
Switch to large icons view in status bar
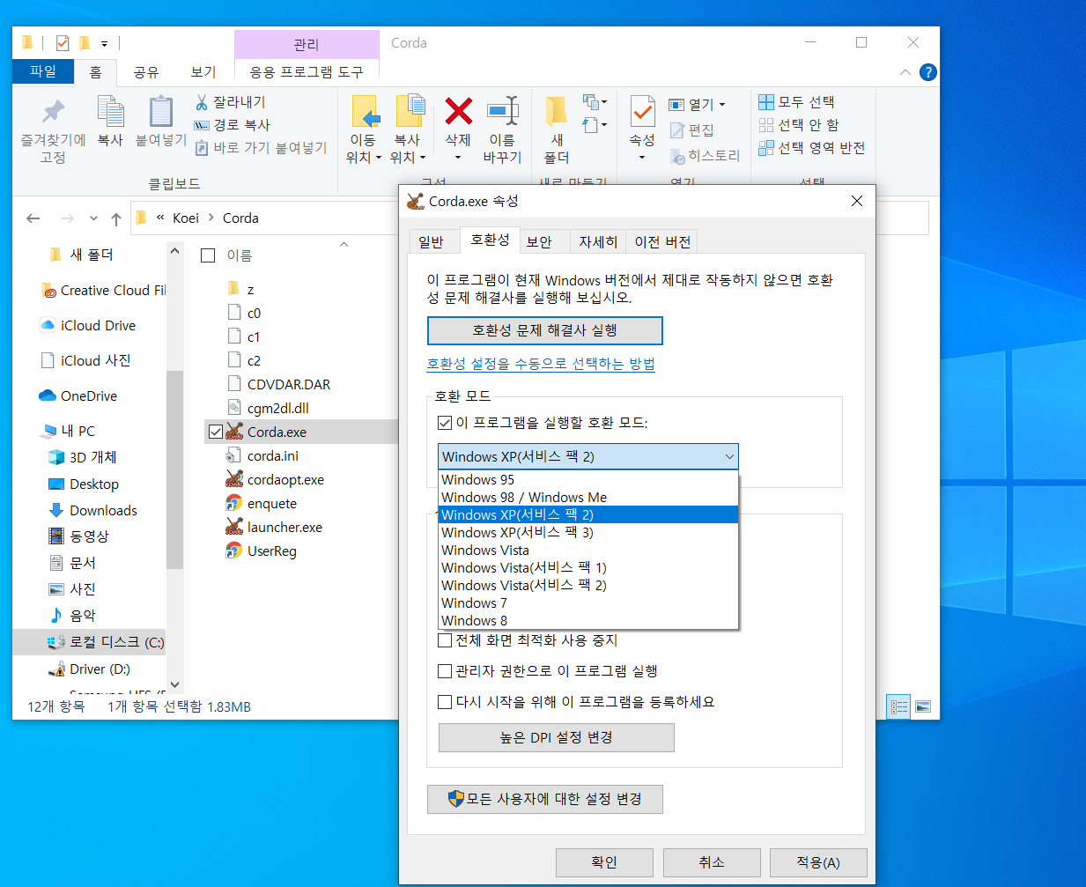pos(923,706)
